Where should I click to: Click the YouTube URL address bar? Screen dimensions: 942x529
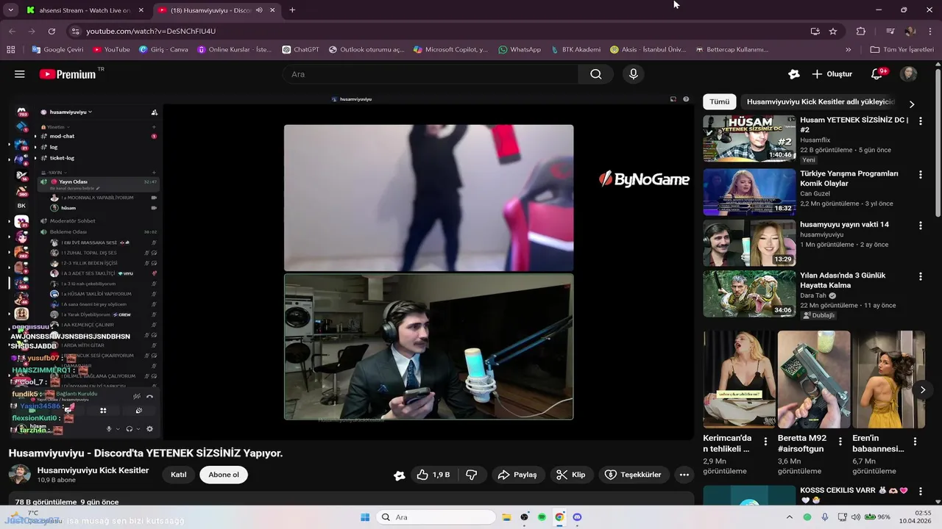coord(442,32)
